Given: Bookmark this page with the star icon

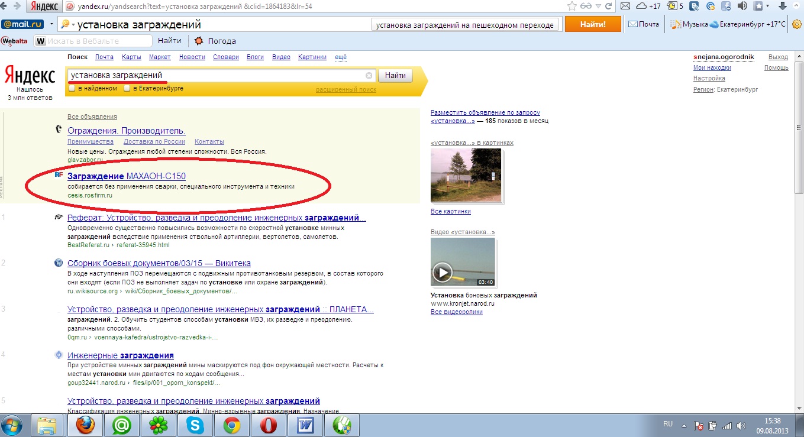Looking at the screenshot, I should coord(572,7).
